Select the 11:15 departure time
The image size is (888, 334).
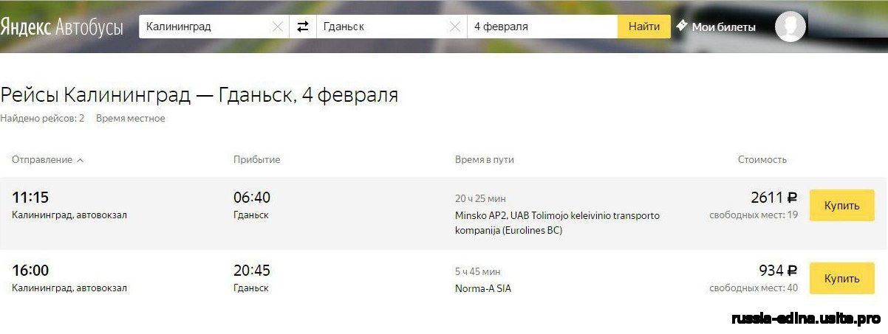(x=30, y=198)
